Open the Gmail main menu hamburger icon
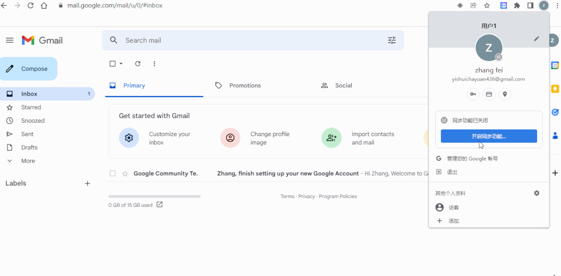The height and width of the screenshot is (276, 561). (9, 40)
